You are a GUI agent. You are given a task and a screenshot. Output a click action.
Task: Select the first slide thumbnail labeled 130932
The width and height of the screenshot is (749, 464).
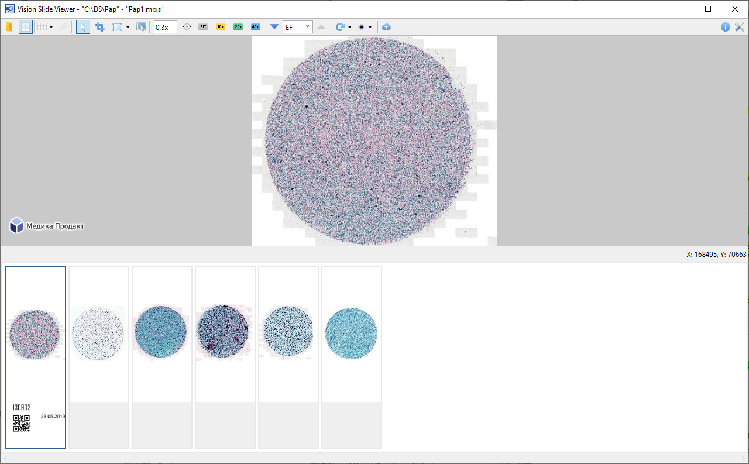pos(36,358)
